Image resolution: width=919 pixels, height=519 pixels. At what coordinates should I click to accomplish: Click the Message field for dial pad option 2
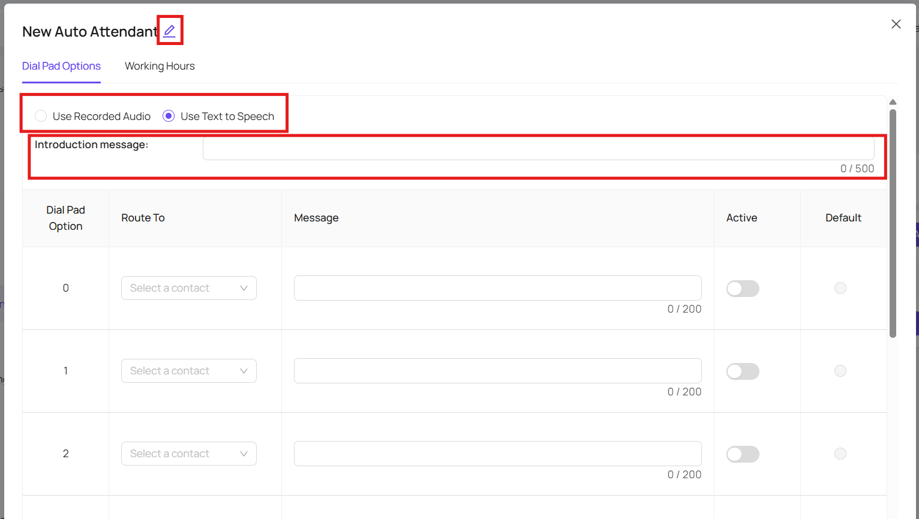498,454
